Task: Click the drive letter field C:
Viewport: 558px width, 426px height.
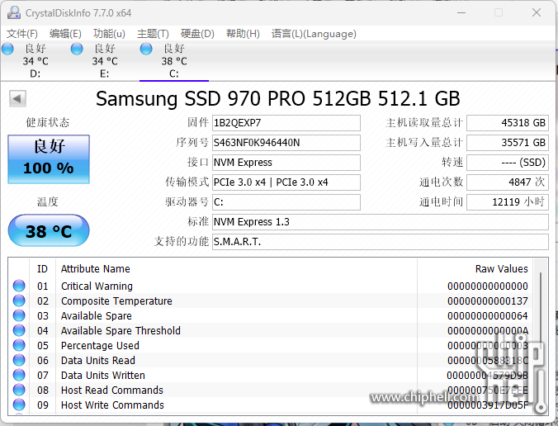Action: [x=286, y=202]
